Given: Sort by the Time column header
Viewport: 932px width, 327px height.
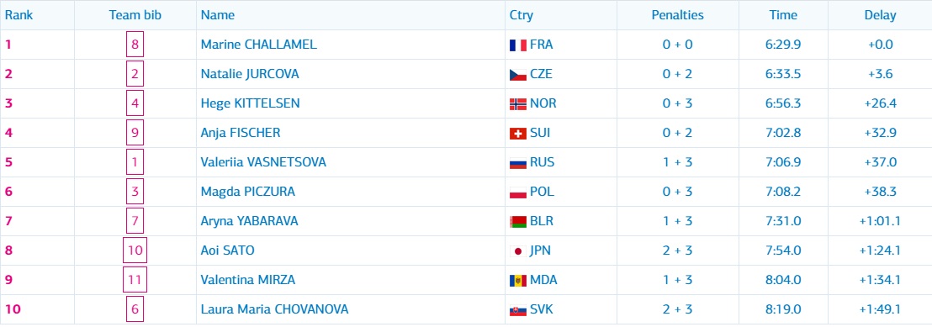Looking at the screenshot, I should [x=783, y=15].
